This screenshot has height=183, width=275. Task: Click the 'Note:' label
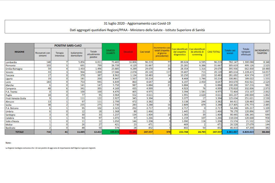pyautogui.click(x=8, y=143)
